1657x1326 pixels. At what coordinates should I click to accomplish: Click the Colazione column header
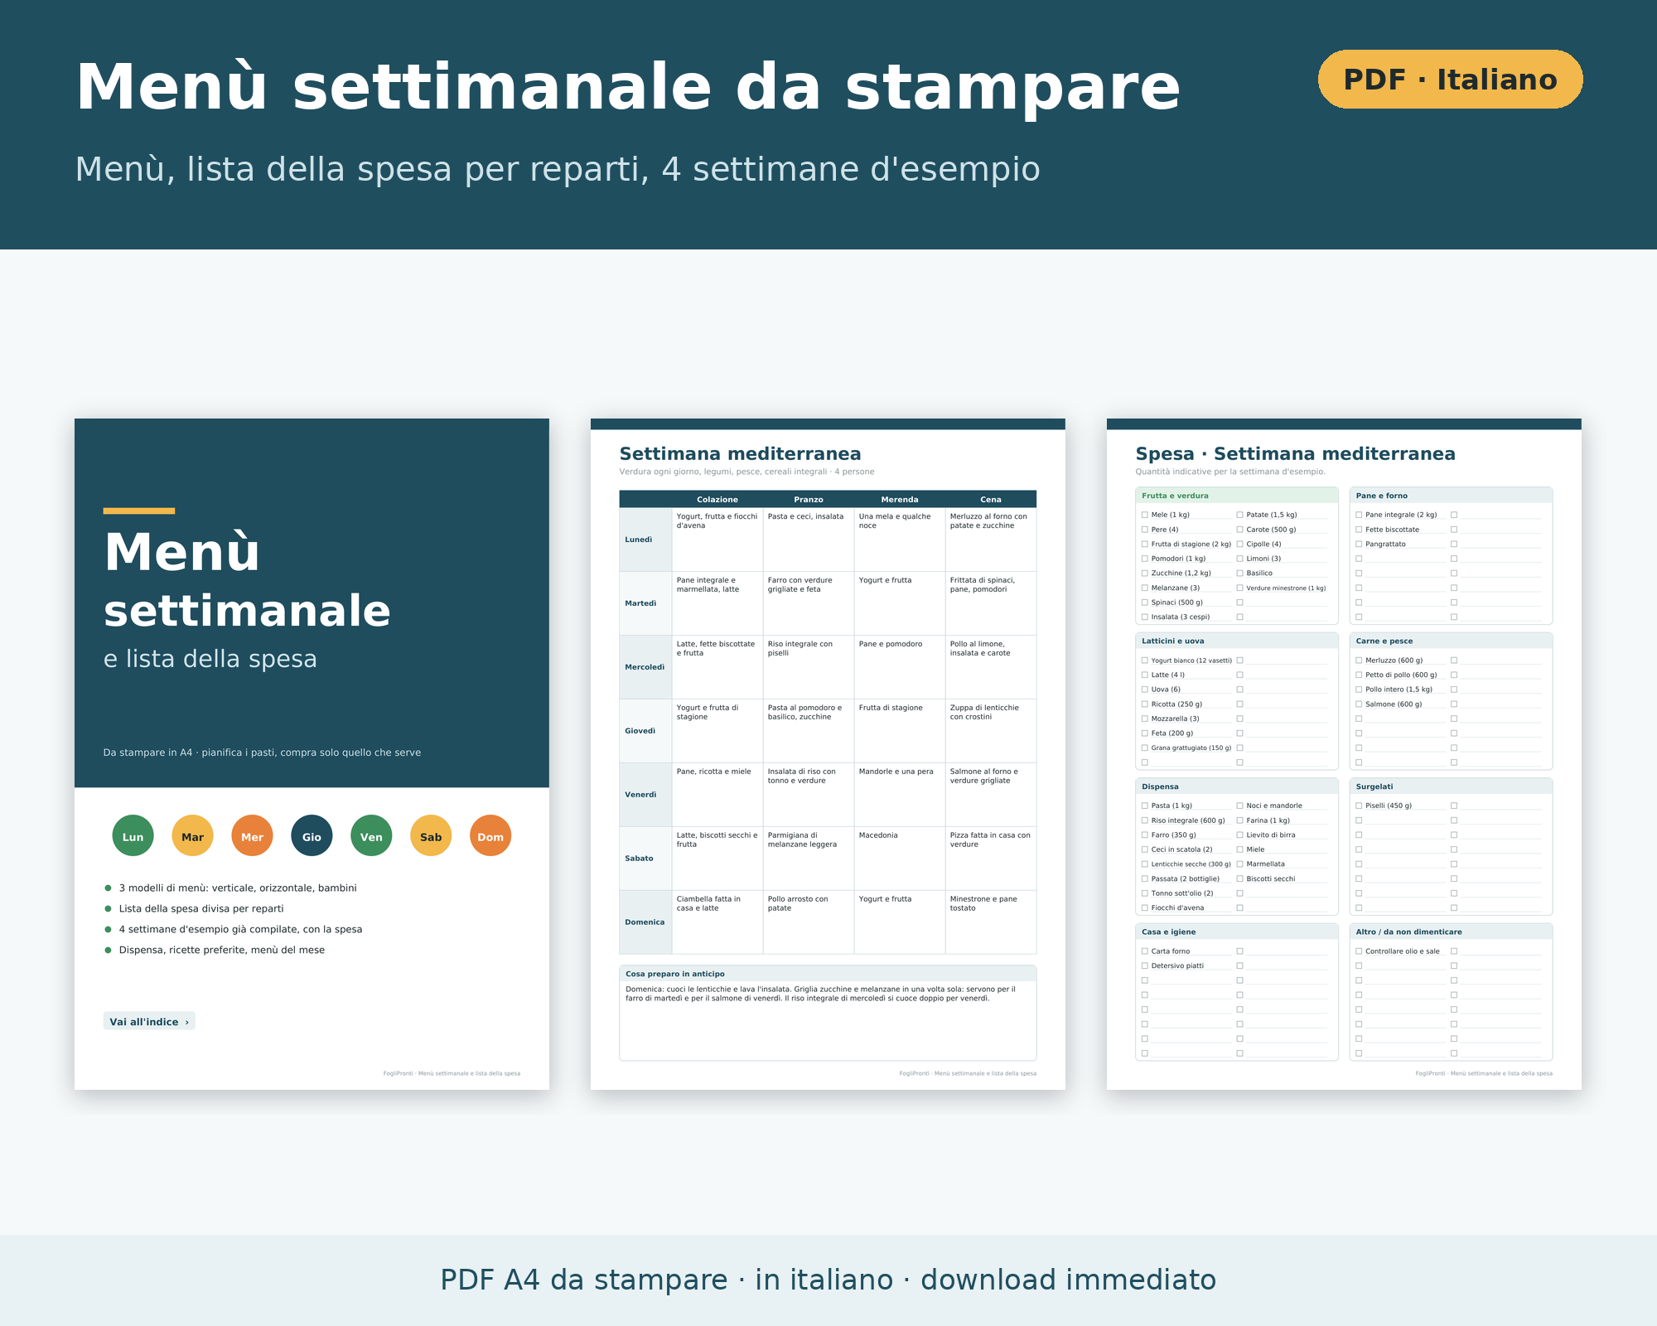[x=717, y=499]
